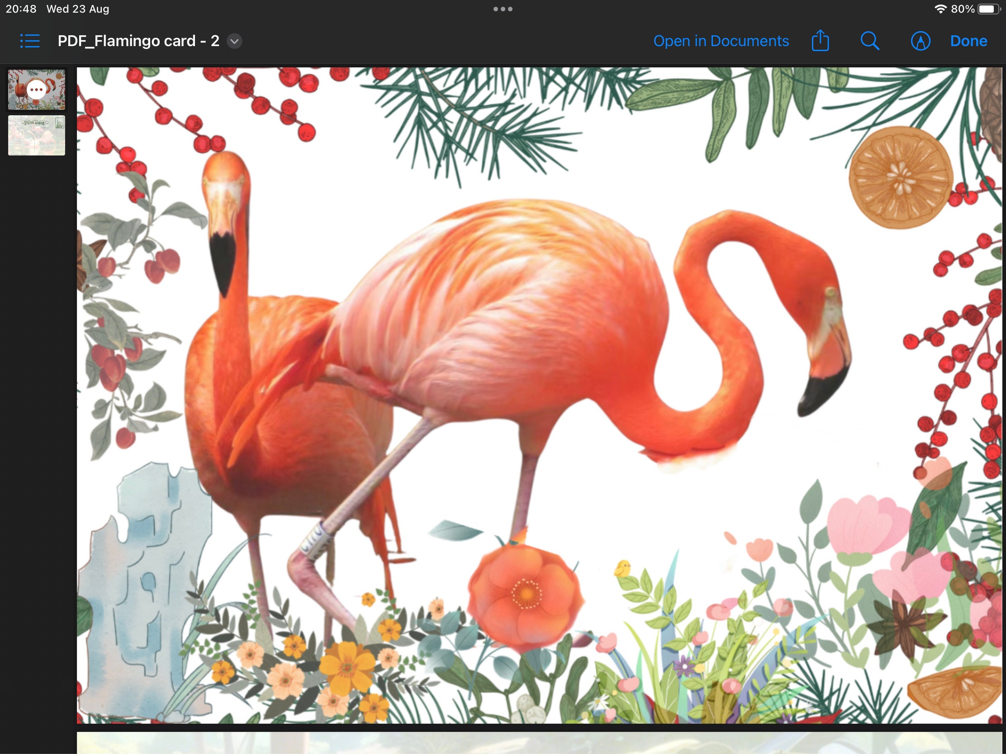The image size is (1006, 754).
Task: Select the second Post Card page thumbnail
Action: pyautogui.click(x=36, y=135)
